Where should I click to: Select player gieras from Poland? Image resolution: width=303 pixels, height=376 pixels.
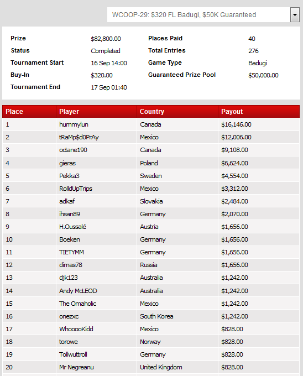67,163
